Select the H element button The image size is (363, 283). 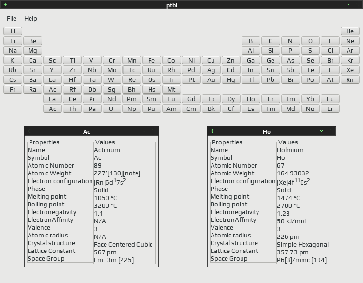13,31
